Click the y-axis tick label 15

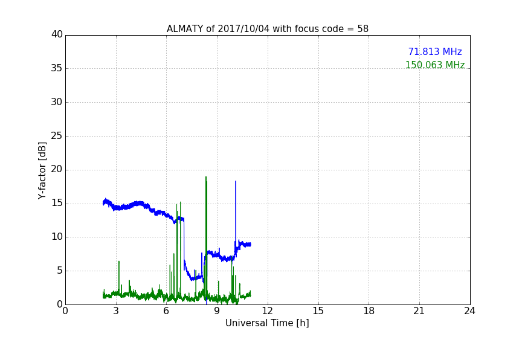point(57,203)
